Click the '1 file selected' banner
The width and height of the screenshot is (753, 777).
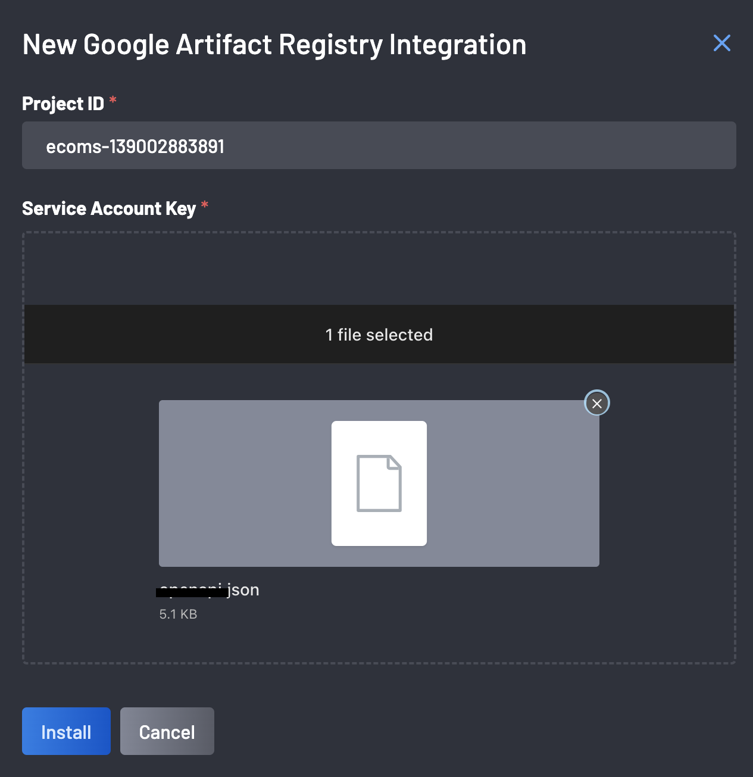click(379, 335)
